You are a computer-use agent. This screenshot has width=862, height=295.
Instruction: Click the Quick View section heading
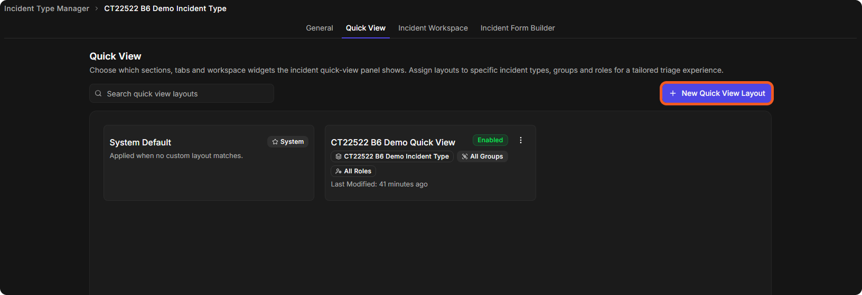click(x=115, y=56)
